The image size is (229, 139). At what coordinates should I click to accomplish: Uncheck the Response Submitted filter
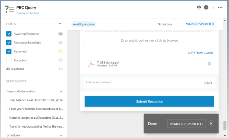tap(9, 42)
